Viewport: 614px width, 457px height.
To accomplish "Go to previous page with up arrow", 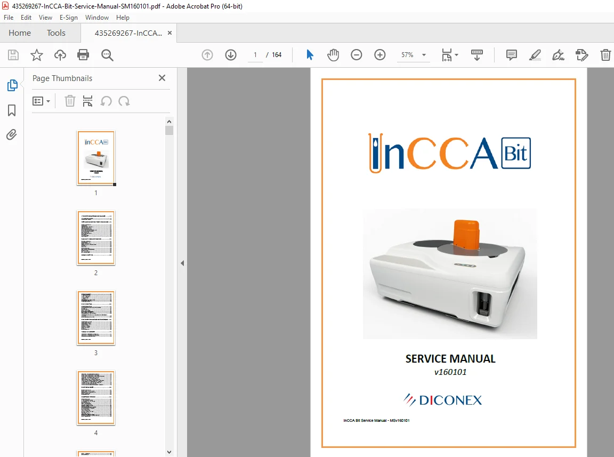I will point(207,55).
